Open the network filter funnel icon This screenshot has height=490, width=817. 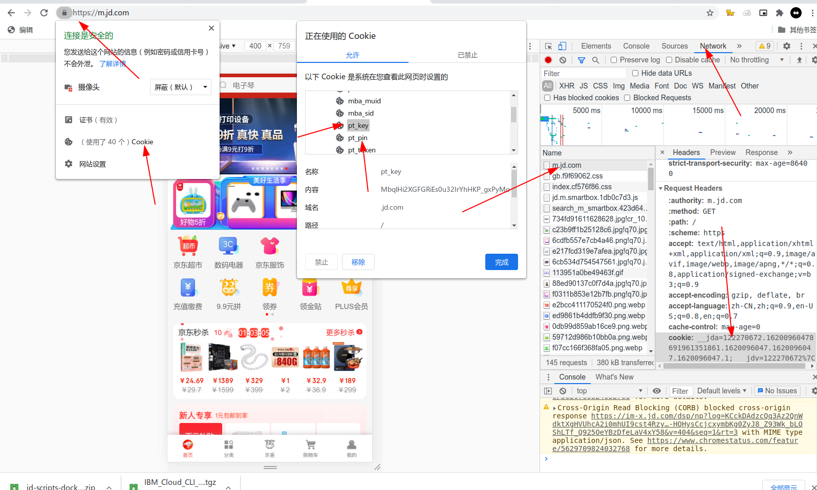[x=582, y=60]
